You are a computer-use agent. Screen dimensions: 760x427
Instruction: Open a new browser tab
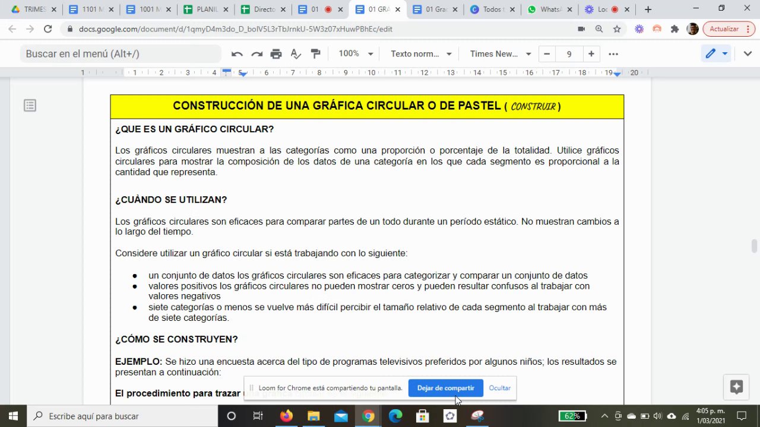(x=648, y=9)
